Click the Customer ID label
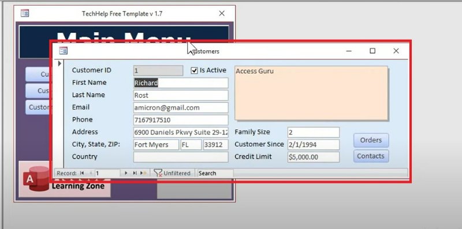The height and width of the screenshot is (229, 462). pos(92,70)
